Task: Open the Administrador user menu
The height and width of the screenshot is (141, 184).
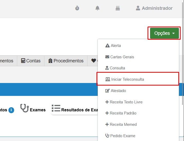Action: pyautogui.click(x=154, y=8)
